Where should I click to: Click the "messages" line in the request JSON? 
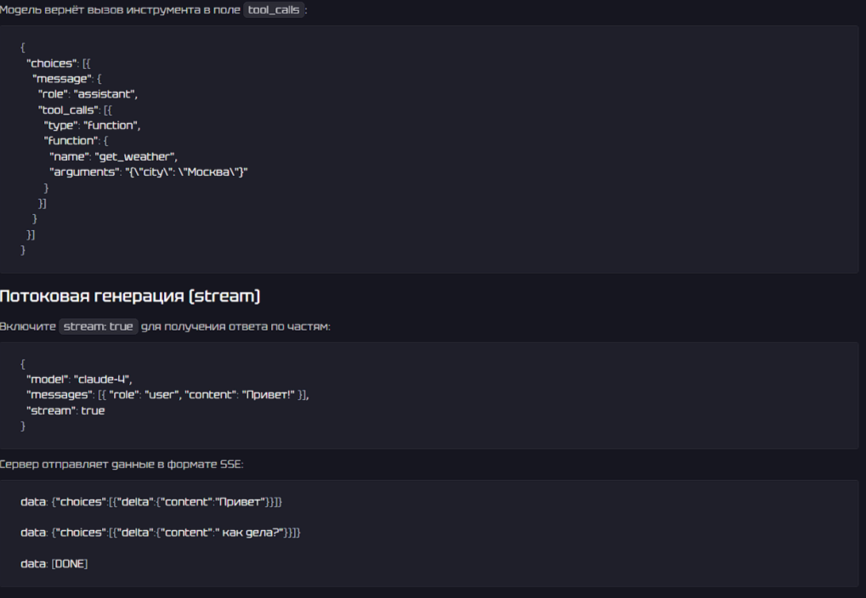(167, 395)
